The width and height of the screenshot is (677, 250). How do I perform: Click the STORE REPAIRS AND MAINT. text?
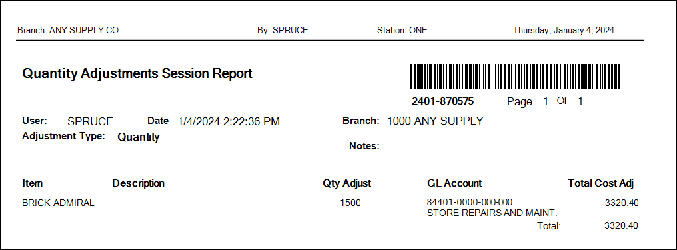pyautogui.click(x=492, y=213)
